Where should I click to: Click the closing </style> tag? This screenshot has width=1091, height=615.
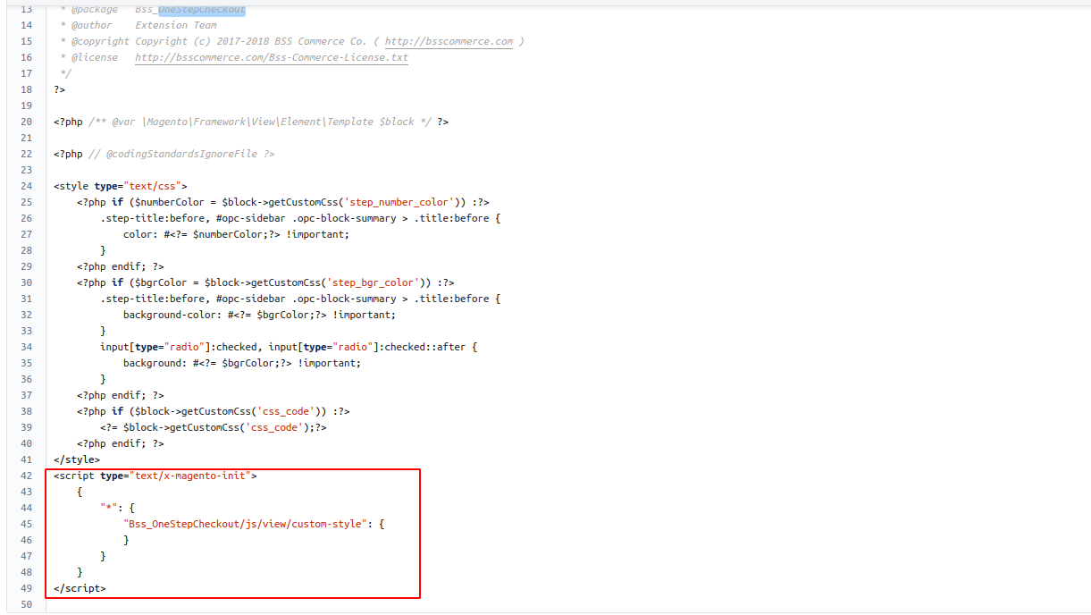click(77, 459)
